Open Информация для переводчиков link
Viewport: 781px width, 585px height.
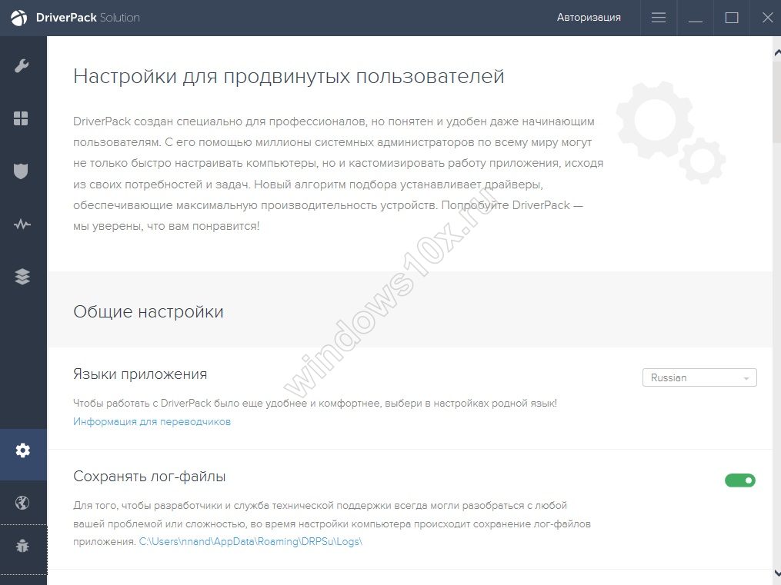point(152,421)
